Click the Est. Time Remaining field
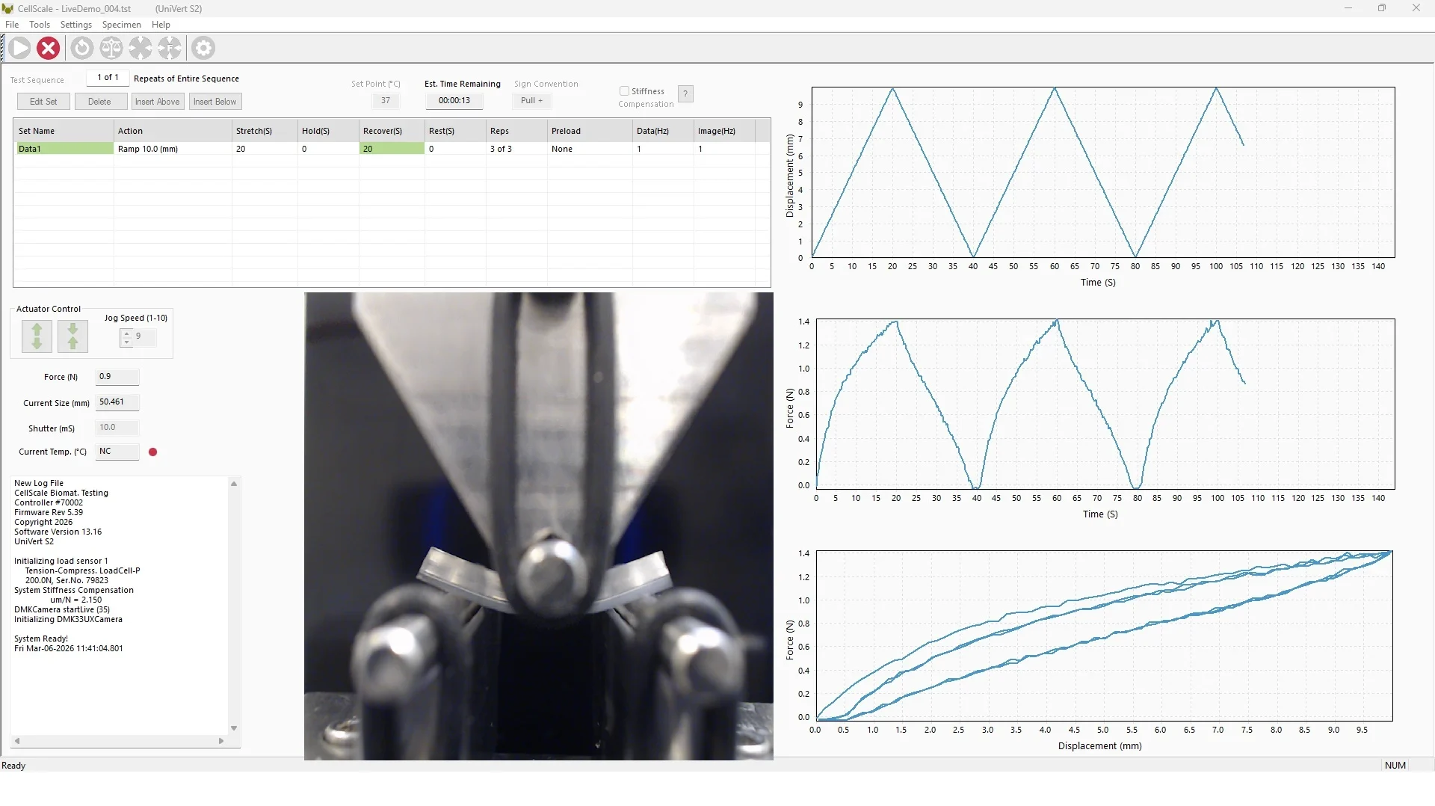This screenshot has height=806, width=1435. (454, 100)
